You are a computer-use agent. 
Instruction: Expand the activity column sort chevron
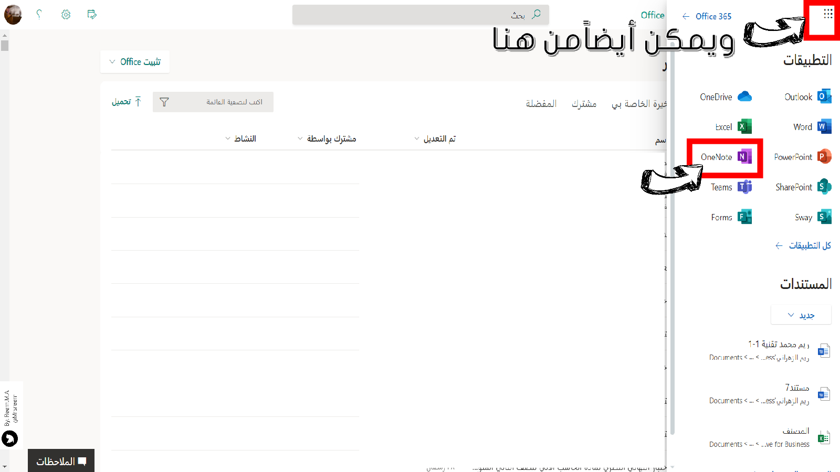pyautogui.click(x=227, y=139)
